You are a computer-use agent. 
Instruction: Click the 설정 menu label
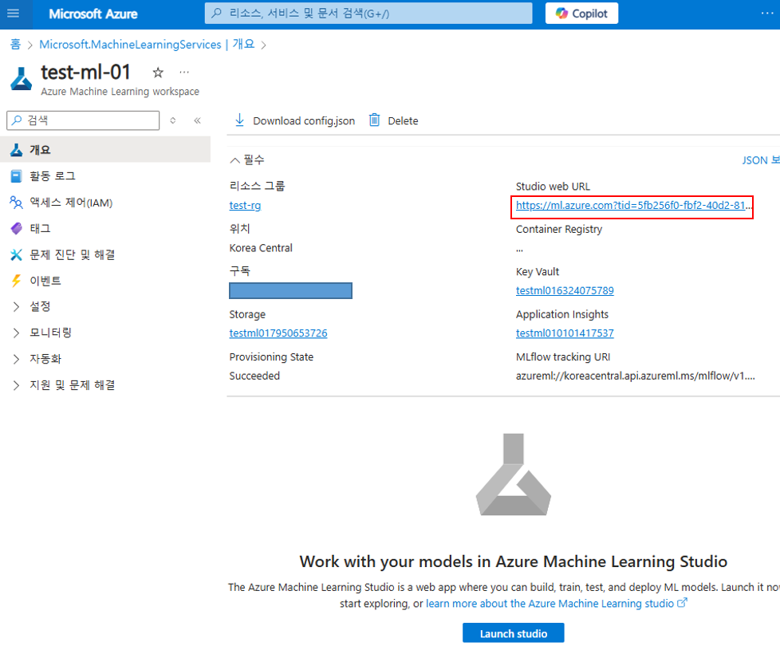[x=40, y=306]
